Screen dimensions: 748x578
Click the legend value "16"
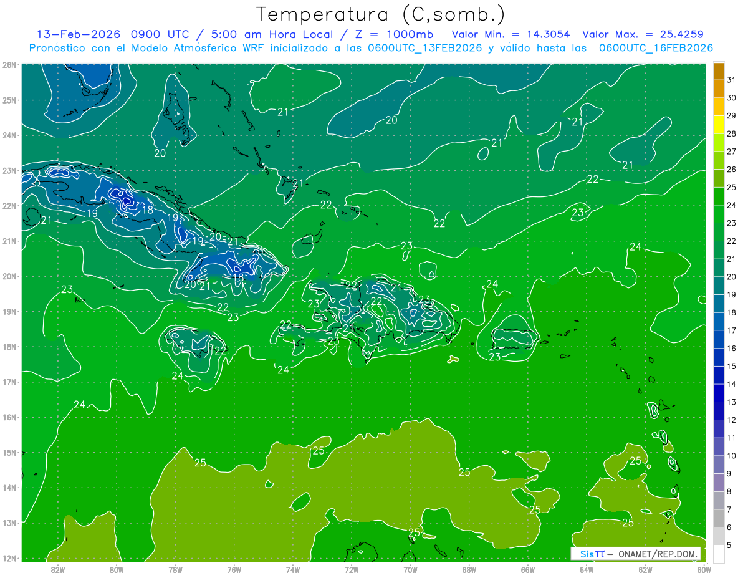click(732, 348)
